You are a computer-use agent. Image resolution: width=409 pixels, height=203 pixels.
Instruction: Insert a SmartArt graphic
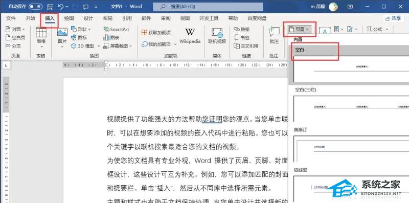click(116, 29)
